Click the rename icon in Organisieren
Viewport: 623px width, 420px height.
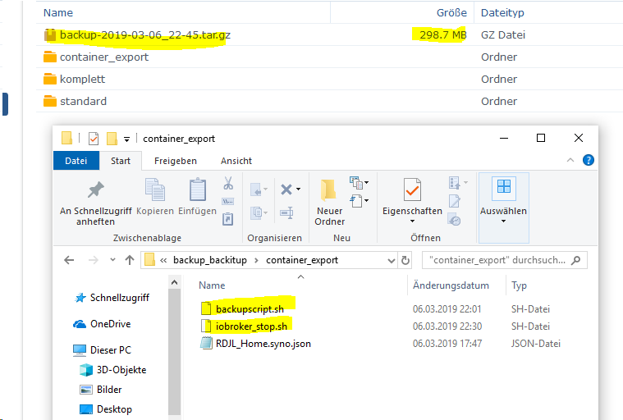tap(286, 212)
